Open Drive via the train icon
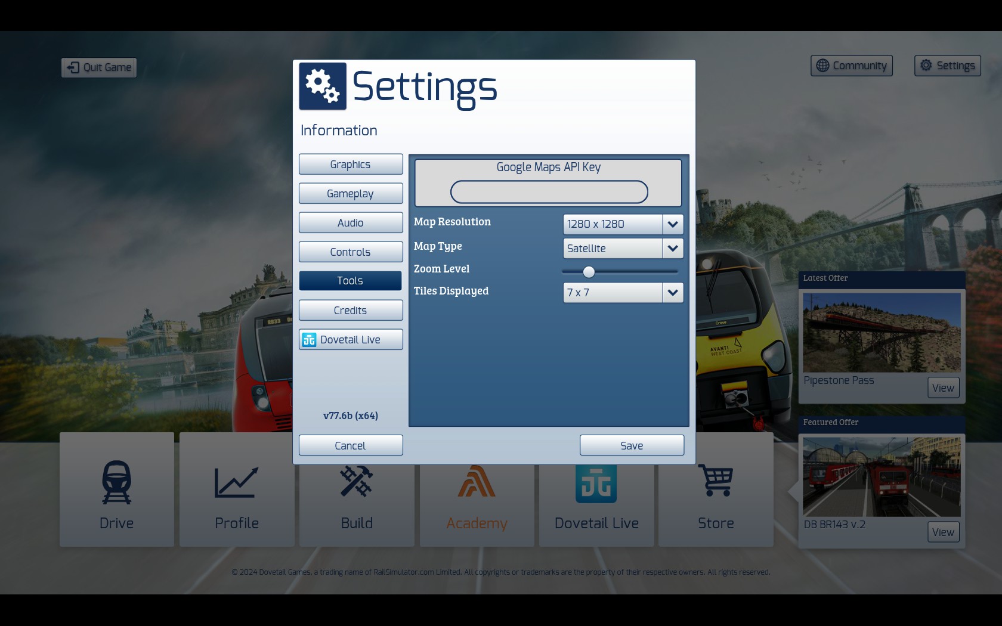Image resolution: width=1002 pixels, height=626 pixels. [117, 482]
